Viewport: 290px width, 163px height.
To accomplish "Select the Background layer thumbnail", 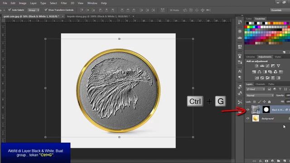I will (x=256, y=118).
